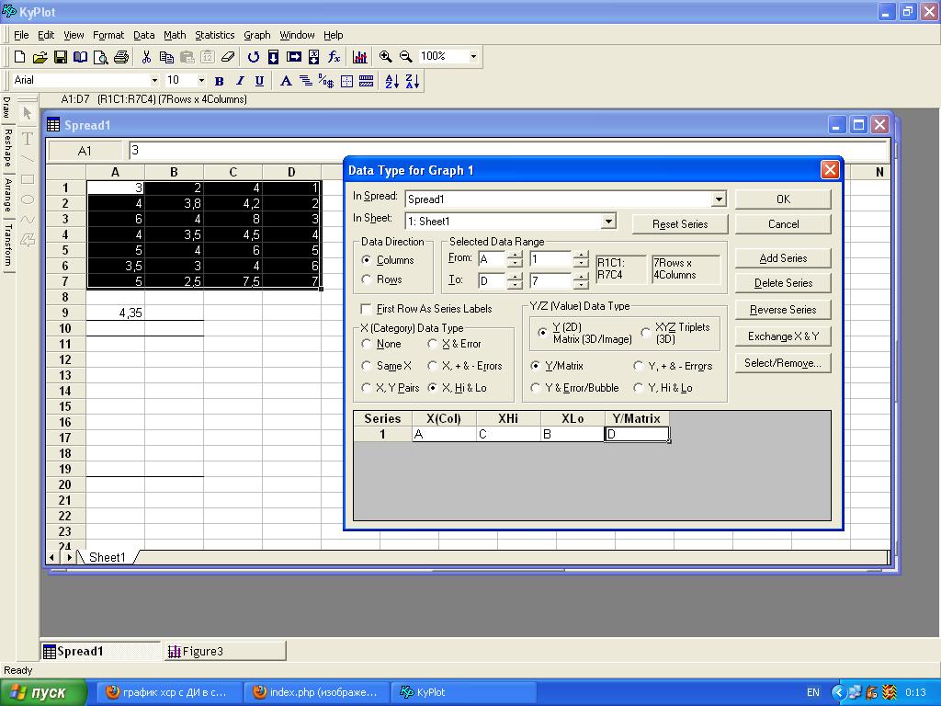Screen dimensions: 941x706
Task: Toggle Bold formatting button
Action: click(x=220, y=81)
